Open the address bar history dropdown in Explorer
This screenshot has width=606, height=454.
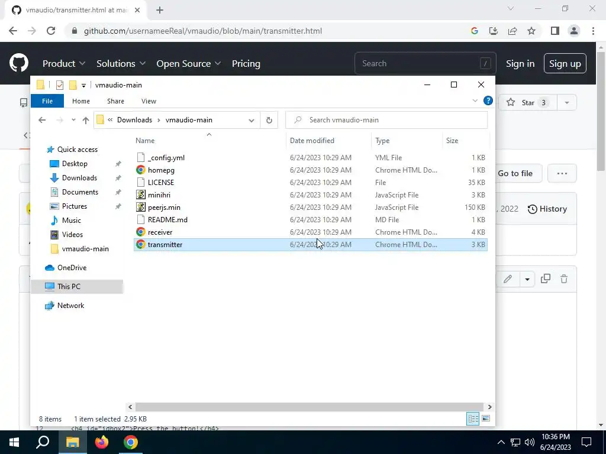point(251,120)
